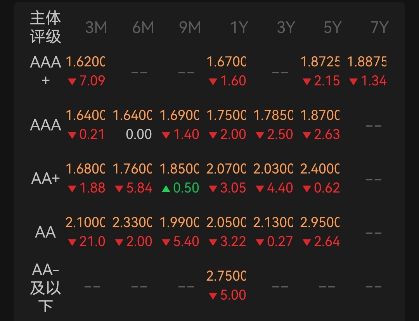Click the red down arrow beside 4.40
Viewport: 419px width, 321px height.
(x=260, y=189)
